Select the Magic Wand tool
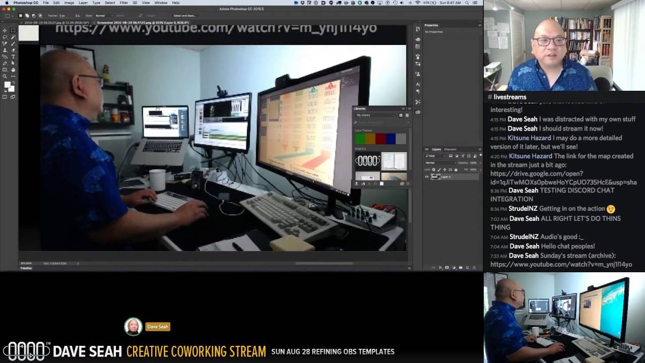 [x=13, y=37]
